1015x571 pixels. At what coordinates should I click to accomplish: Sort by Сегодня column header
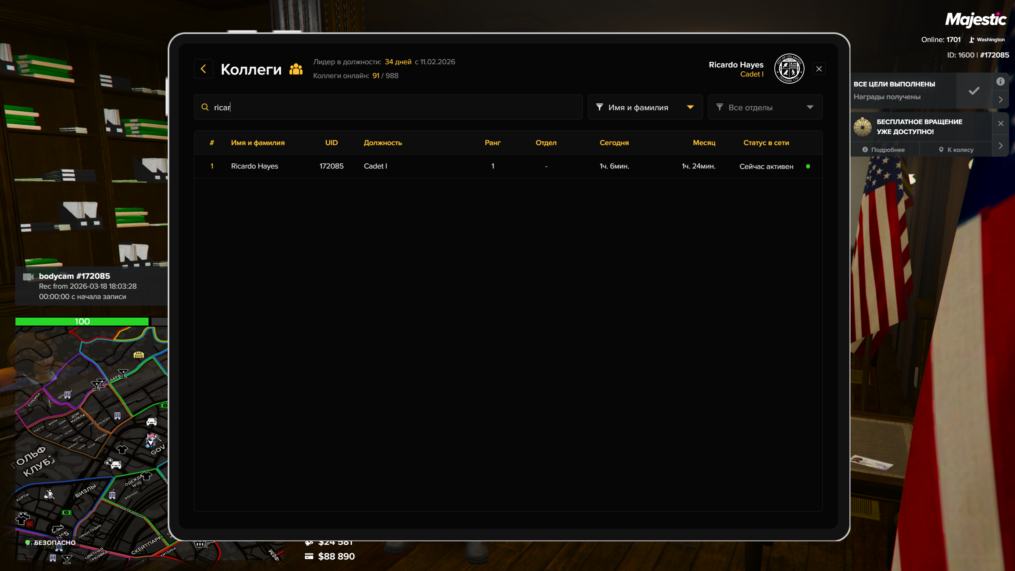pyautogui.click(x=614, y=143)
